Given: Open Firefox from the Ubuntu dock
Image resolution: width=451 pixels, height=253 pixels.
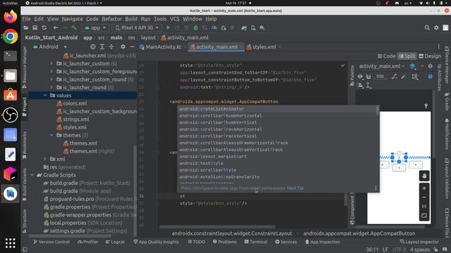Looking at the screenshot, I should click(x=11, y=17).
